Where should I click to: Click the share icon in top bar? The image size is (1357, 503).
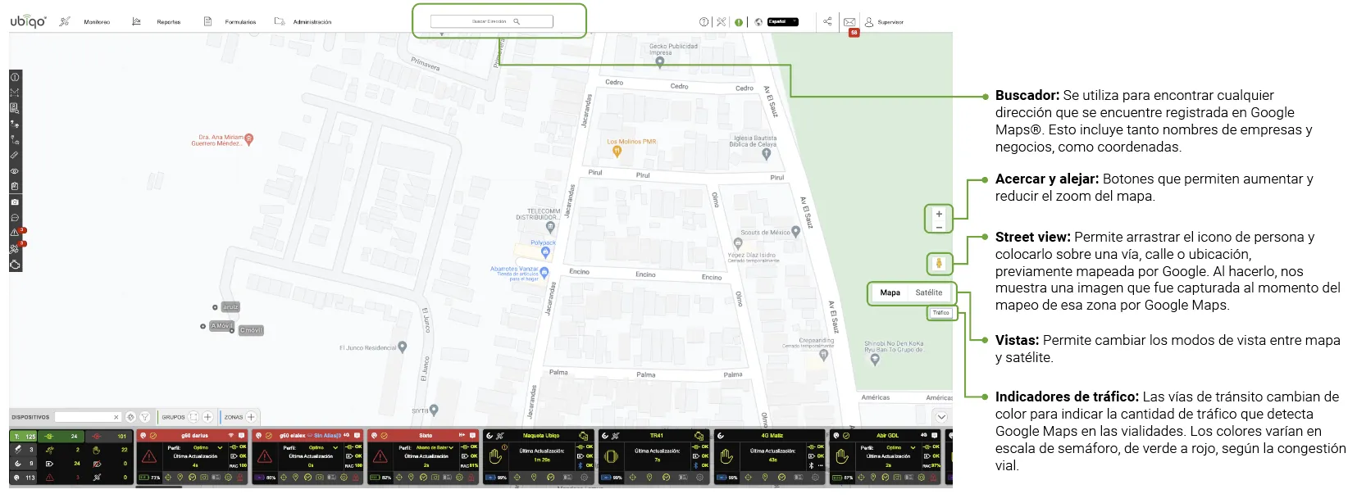[x=827, y=22]
